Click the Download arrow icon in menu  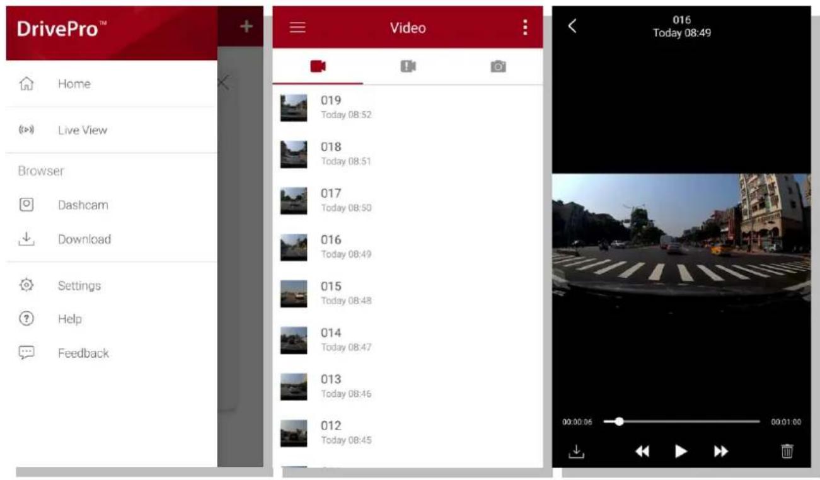(x=27, y=239)
